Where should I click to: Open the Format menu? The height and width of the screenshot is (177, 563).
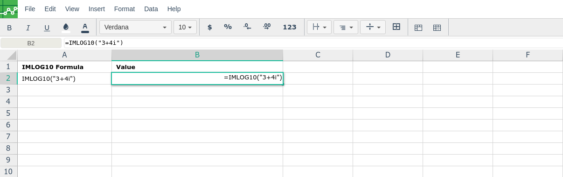125,9
